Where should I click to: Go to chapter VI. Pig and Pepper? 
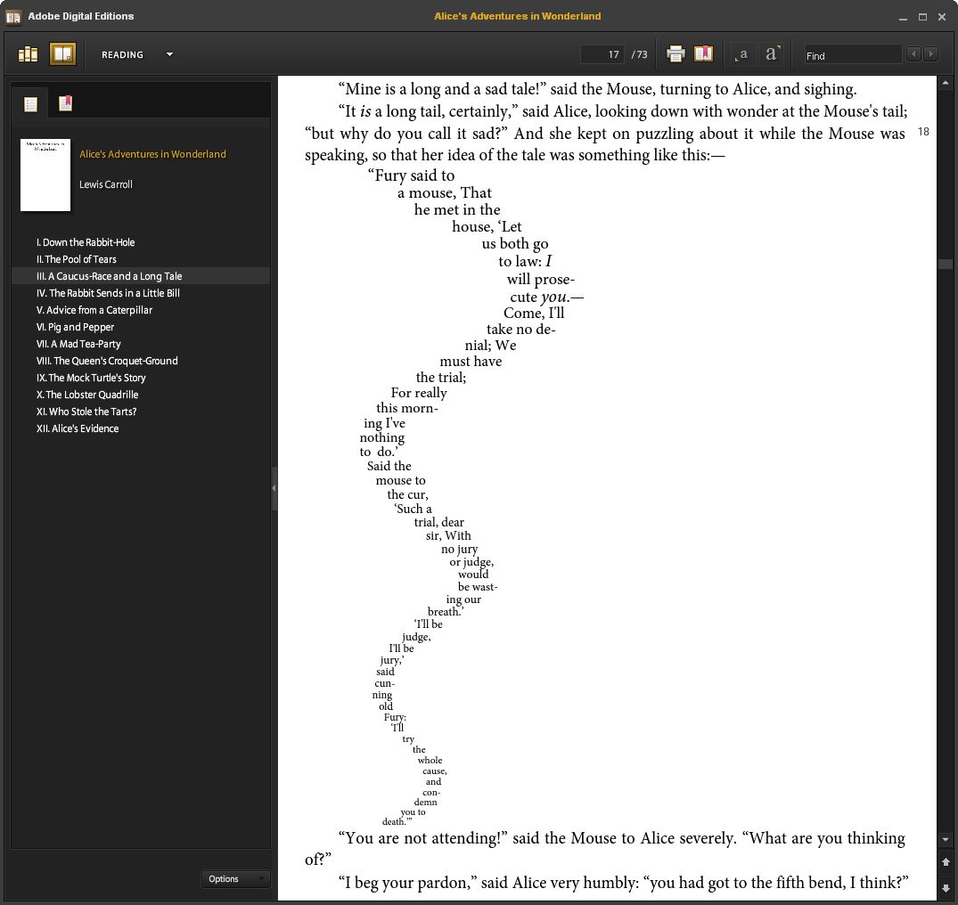tap(75, 327)
